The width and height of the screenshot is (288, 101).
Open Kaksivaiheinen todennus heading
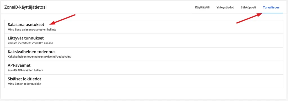pyautogui.click(x=31, y=52)
